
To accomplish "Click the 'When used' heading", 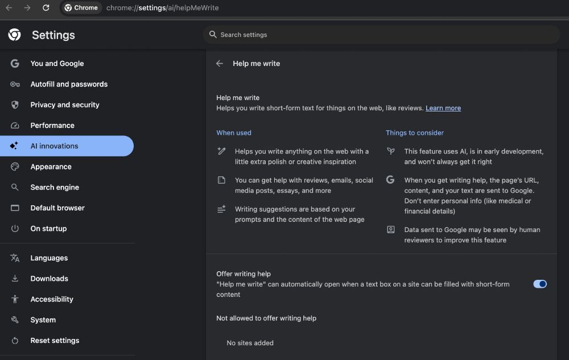I will click(234, 133).
